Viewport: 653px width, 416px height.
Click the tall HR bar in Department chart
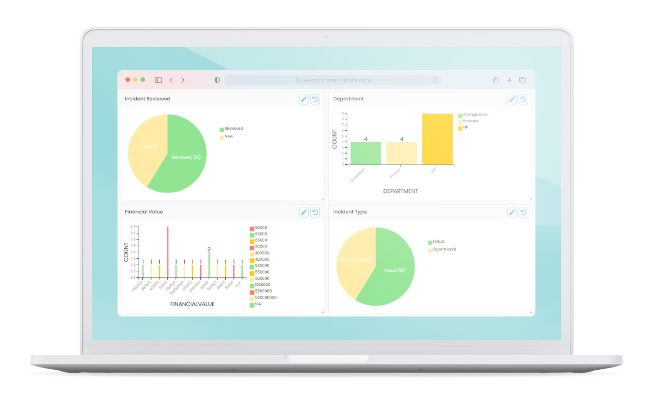(437, 139)
